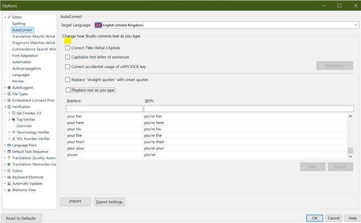Click the Cancel button

click(x=333, y=218)
